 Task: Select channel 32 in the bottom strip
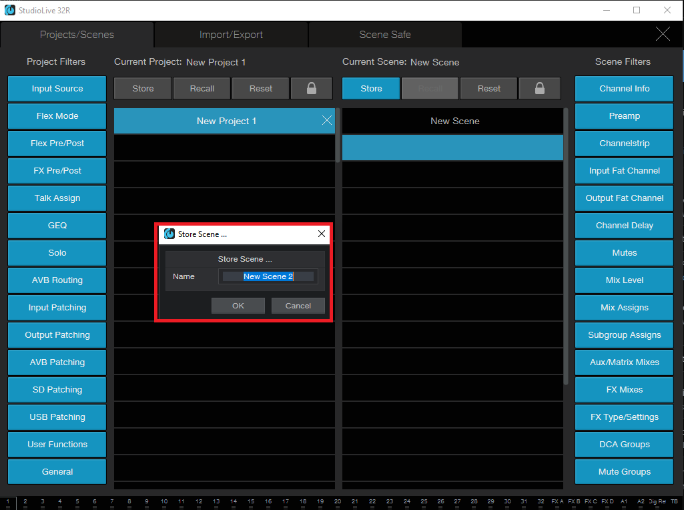coord(541,503)
